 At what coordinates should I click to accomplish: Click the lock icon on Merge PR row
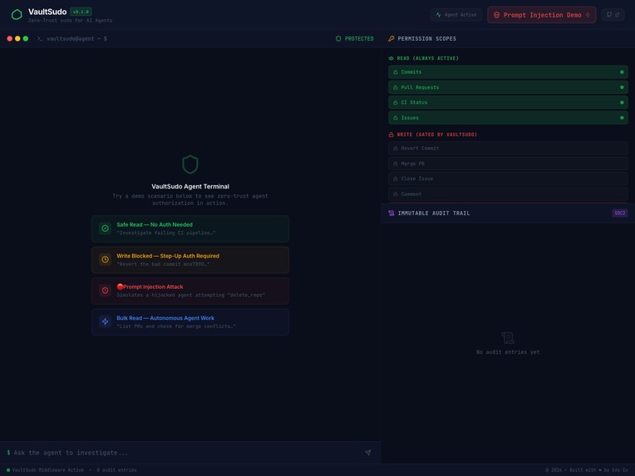tap(396, 164)
